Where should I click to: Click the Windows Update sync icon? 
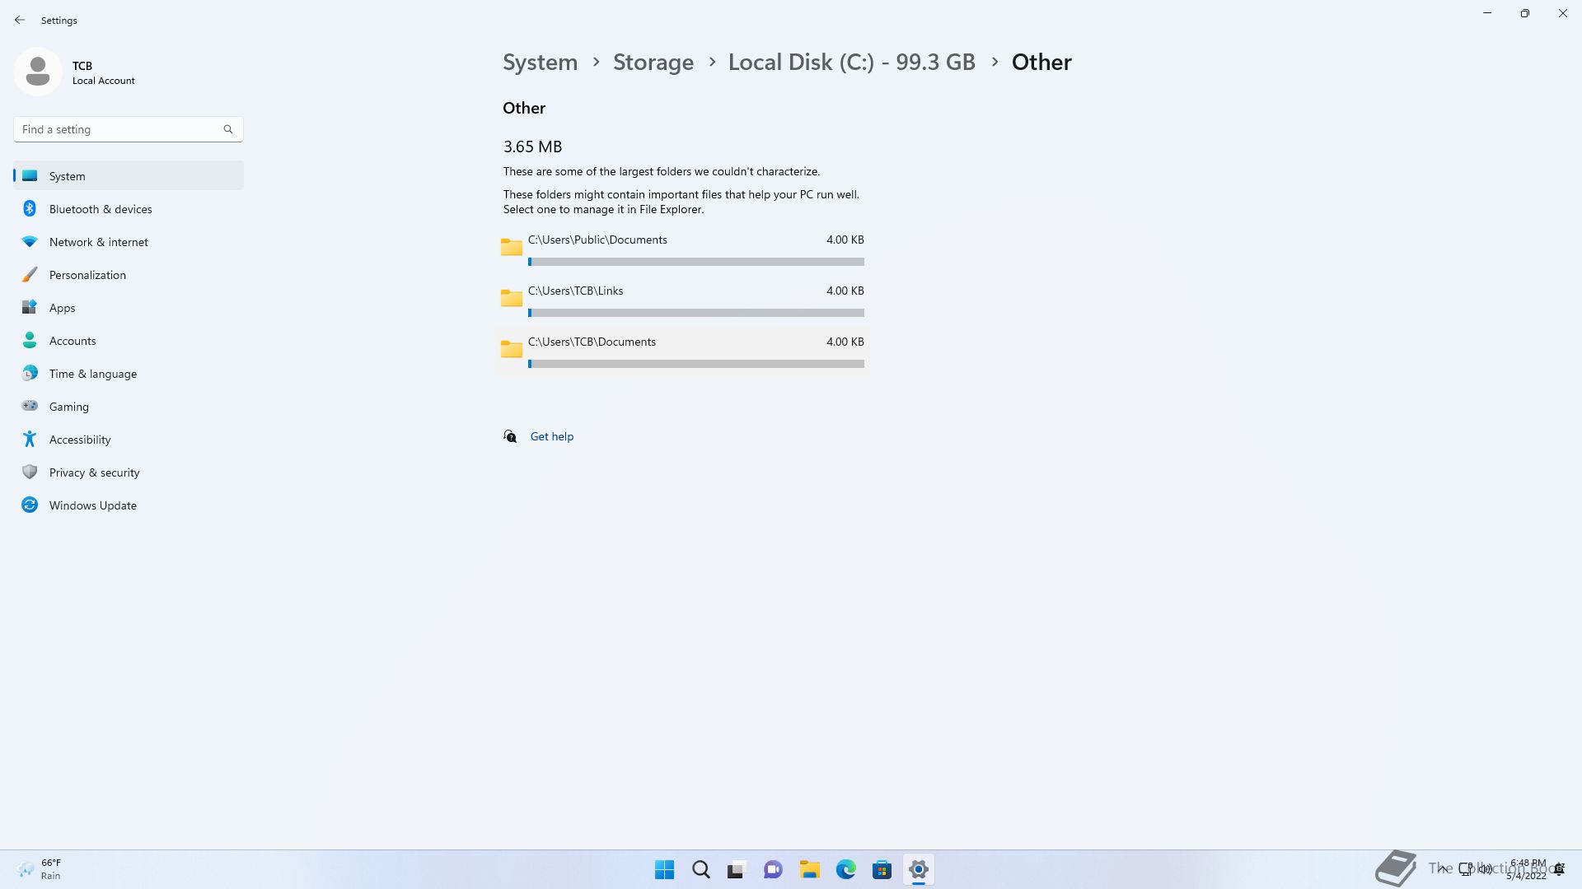click(x=30, y=505)
